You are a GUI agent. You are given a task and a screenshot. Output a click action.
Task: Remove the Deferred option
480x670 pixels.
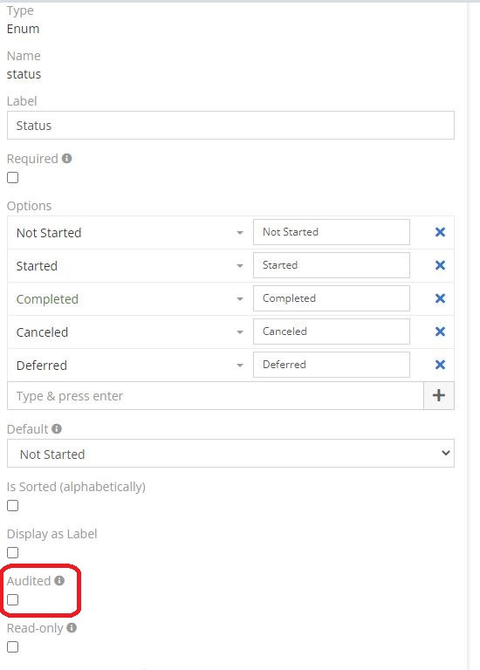(x=440, y=365)
